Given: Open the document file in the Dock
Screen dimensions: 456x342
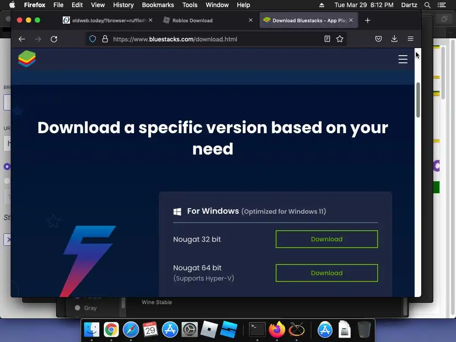Looking at the screenshot, I should pyautogui.click(x=344, y=330).
